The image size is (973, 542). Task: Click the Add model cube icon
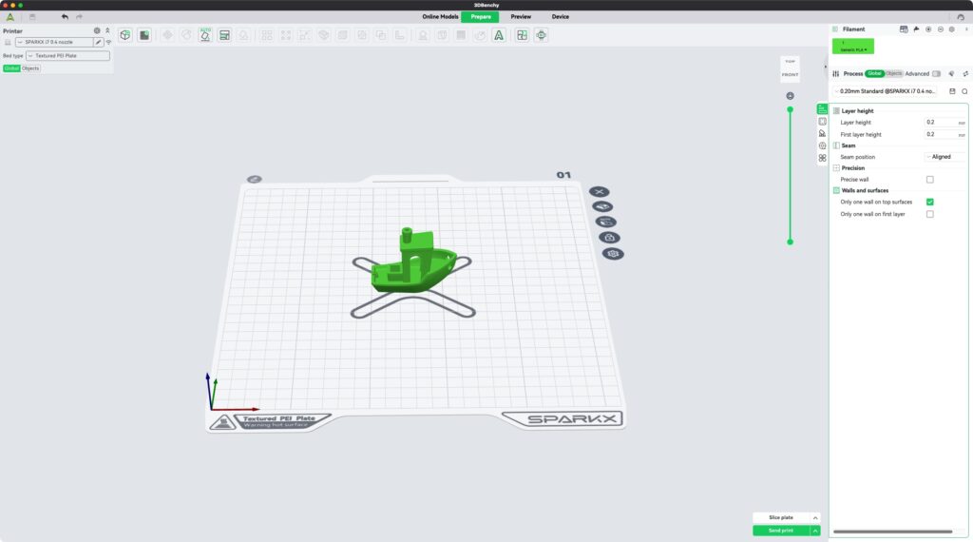[124, 35]
